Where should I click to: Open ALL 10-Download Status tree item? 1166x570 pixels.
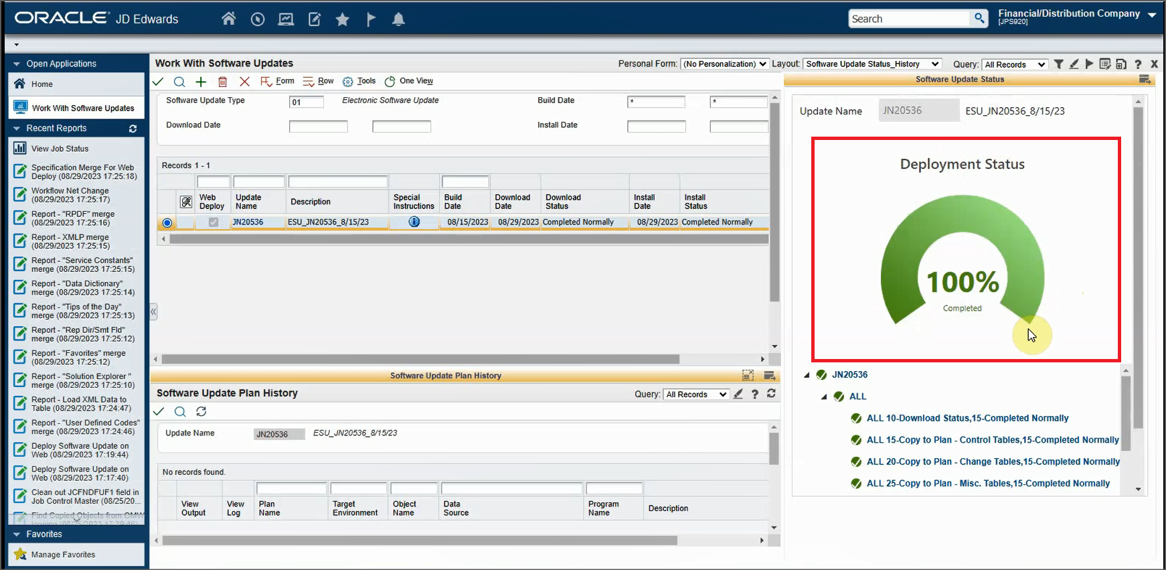[x=967, y=418]
